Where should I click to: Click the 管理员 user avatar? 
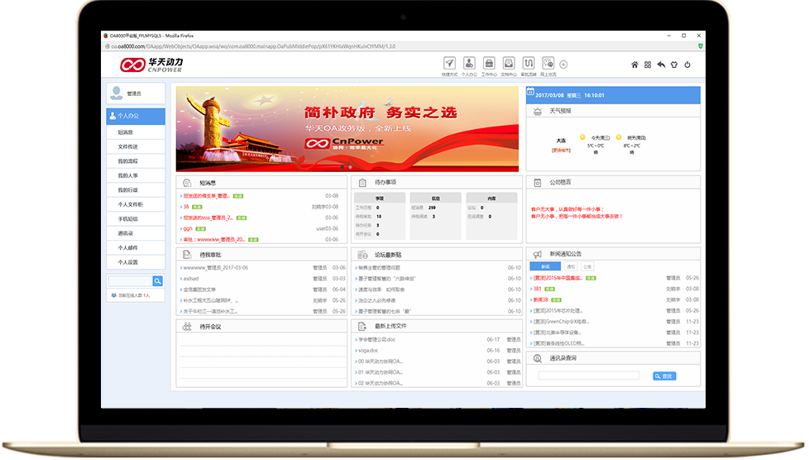pyautogui.click(x=117, y=93)
